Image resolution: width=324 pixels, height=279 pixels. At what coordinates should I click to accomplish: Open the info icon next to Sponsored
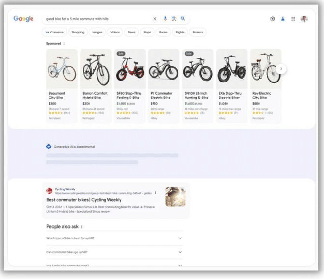[x=64, y=43]
